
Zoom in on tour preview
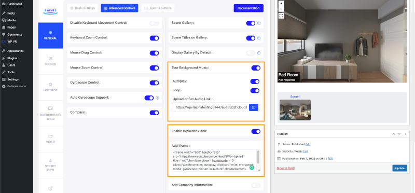tap(281, 4)
